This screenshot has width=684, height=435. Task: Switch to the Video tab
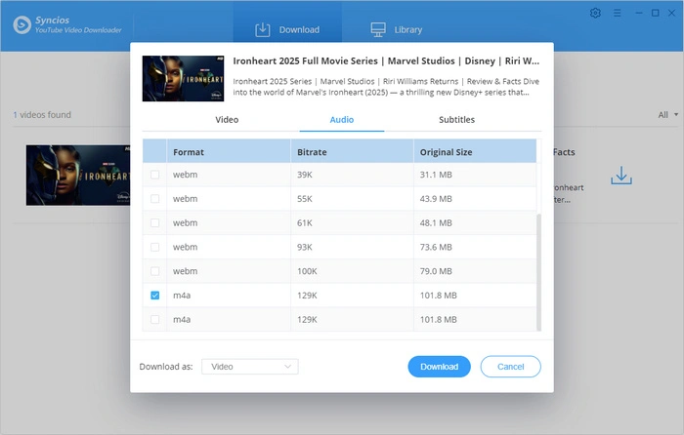[227, 120]
